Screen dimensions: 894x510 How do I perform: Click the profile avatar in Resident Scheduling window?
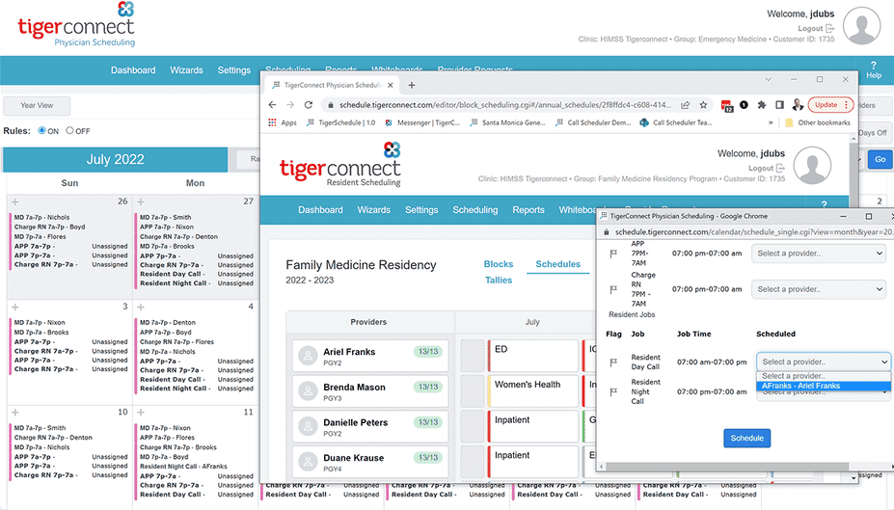point(812,165)
